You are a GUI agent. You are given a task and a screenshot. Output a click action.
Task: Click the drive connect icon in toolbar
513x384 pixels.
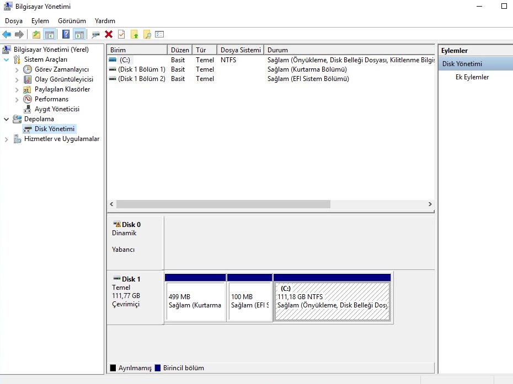tap(96, 35)
